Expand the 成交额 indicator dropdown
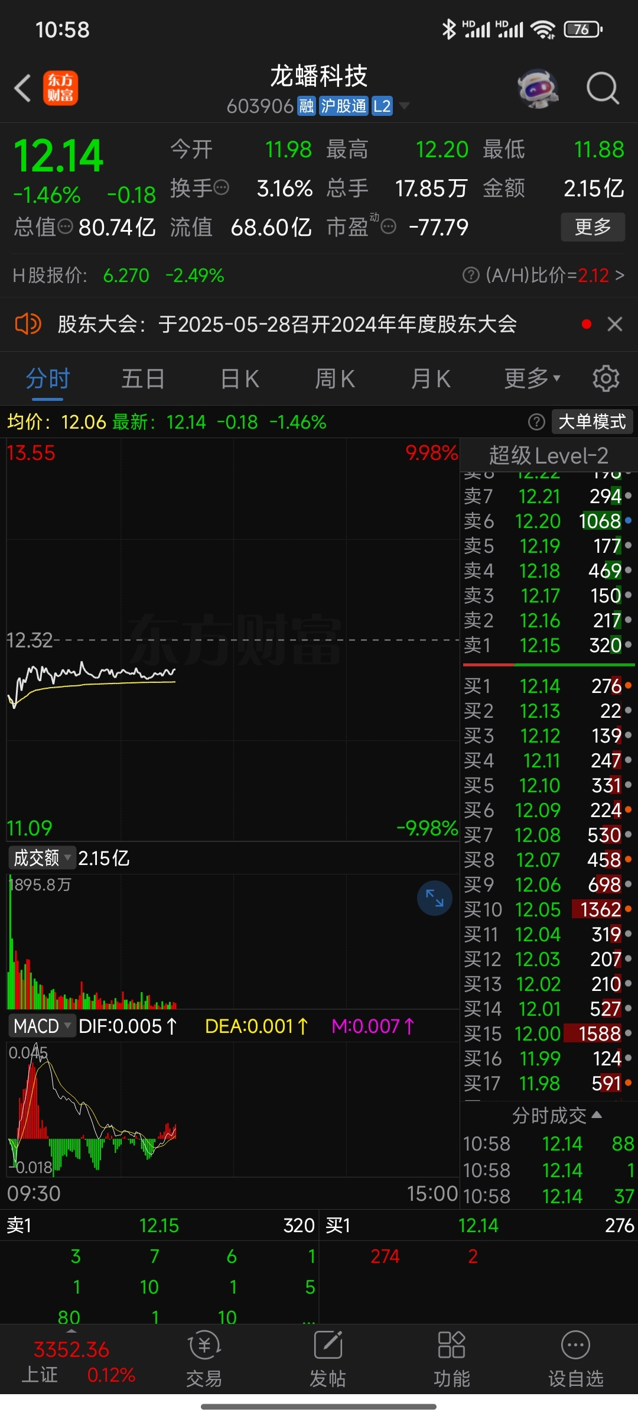Viewport: 638px width, 1419px height. point(41,857)
